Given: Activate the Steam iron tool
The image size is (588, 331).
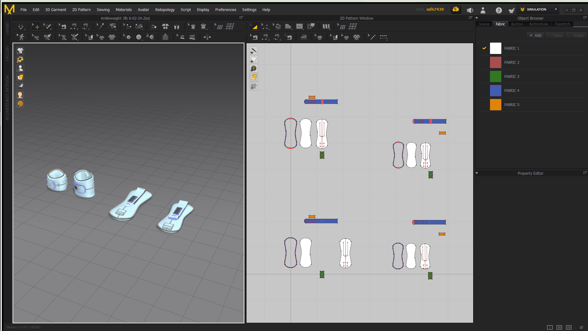Looking at the screenshot, I should tap(303, 37).
